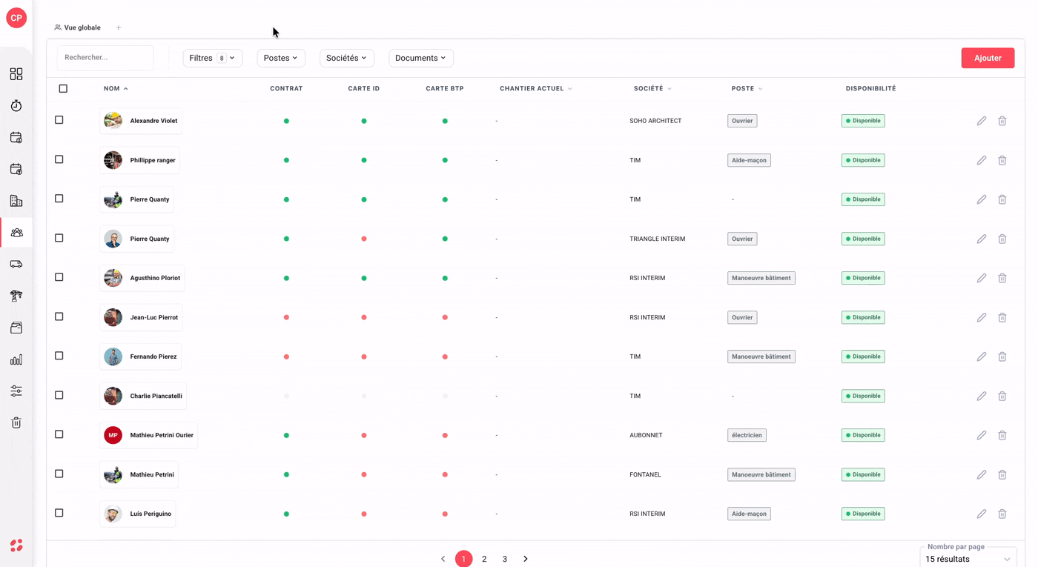Open the crane equipment sidebar icon
This screenshot has height=567, width=1038.
[16, 296]
